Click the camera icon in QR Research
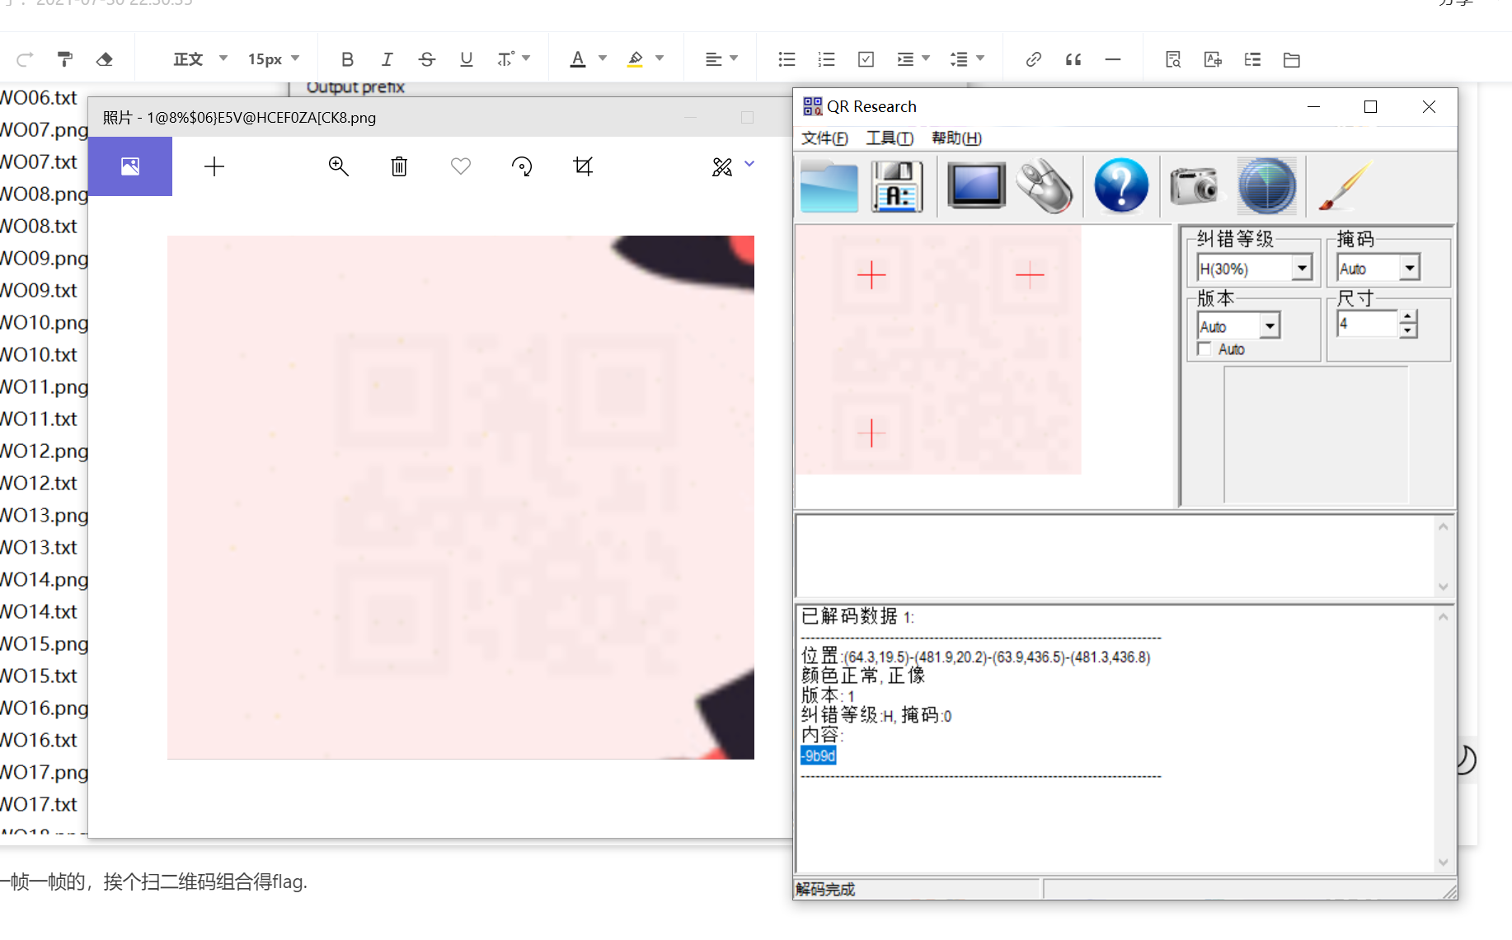Viewport: 1512px width, 940px height. pos(1194,185)
